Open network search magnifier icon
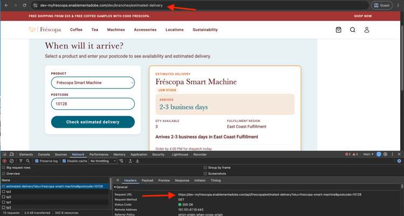Screen dimensions: 404x216 click(28, 161)
